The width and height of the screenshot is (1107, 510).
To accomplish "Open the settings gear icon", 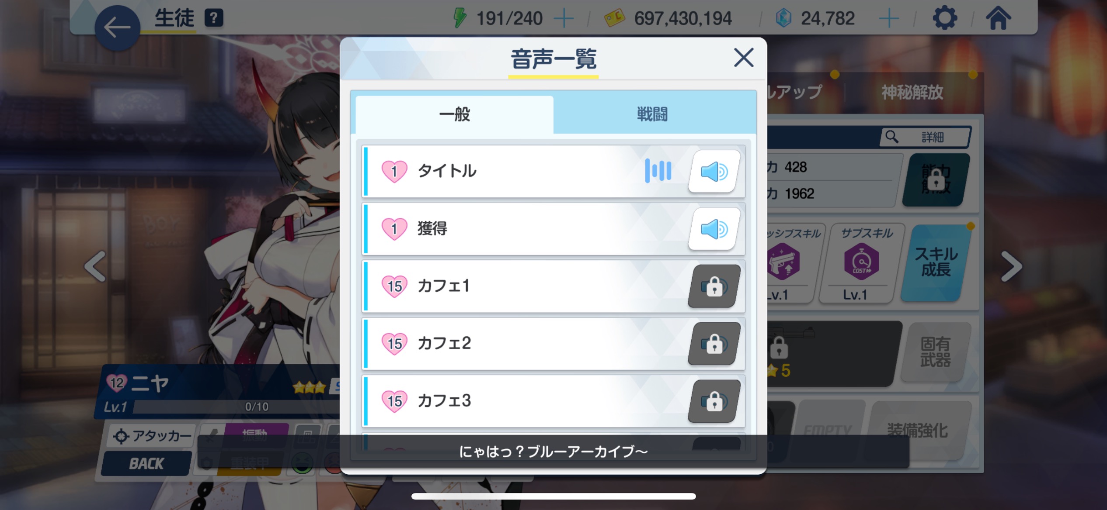I will click(945, 18).
